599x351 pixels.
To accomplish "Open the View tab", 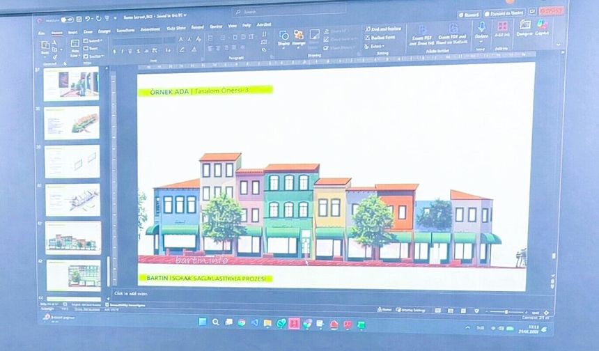I will (232, 26).
